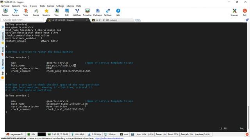Open the Help toolbar icon
The height and width of the screenshot is (140, 250).
coord(118,12)
